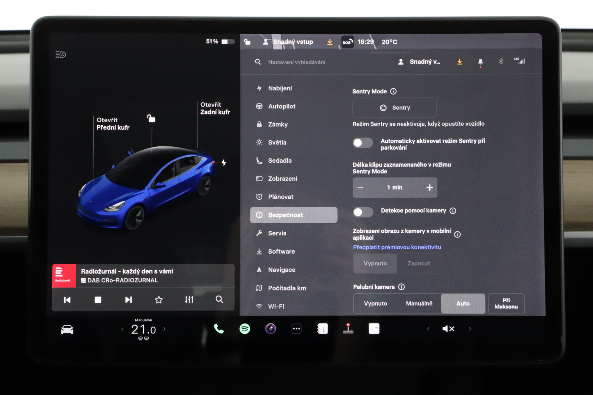This screenshot has width=593, height=395.
Task: Open the all-apps three-dots launcher
Action: (296, 329)
